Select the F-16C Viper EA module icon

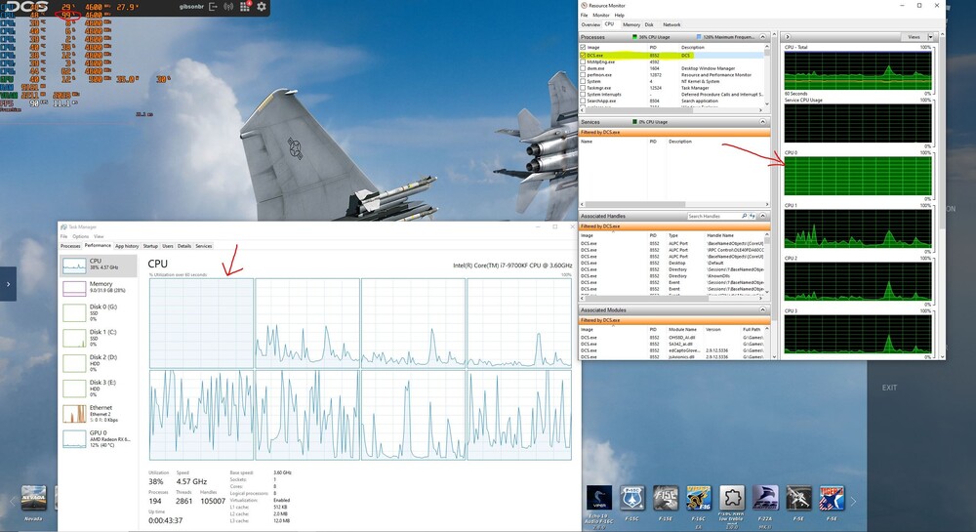pos(699,499)
